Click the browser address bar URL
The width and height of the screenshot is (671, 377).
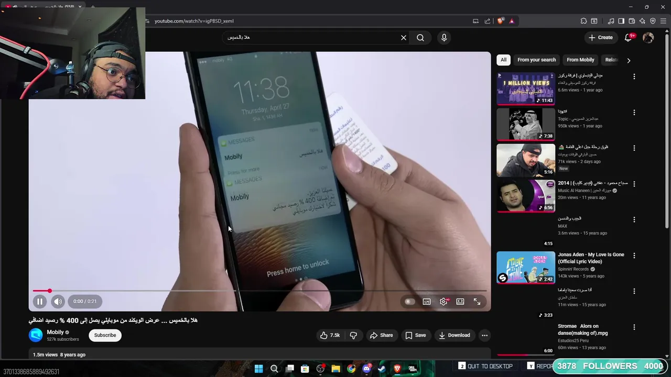pyautogui.click(x=194, y=21)
